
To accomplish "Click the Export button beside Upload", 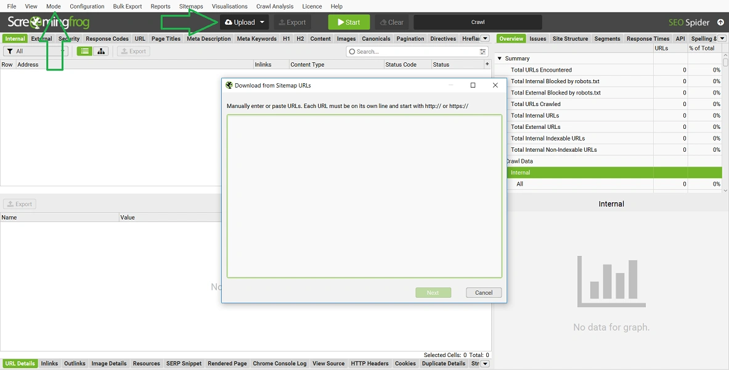I will click(293, 22).
